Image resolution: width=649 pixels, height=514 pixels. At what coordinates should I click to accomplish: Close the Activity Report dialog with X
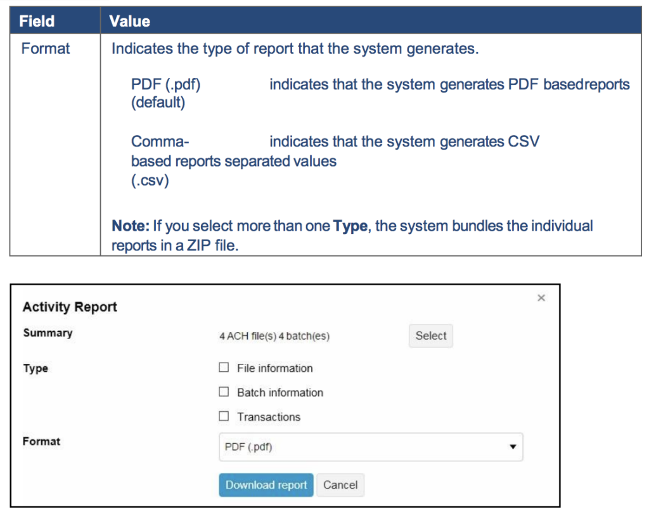[x=541, y=298]
